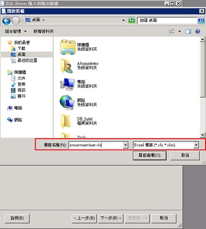The image size is (206, 229).
Task: Click the 說明(H) button in wizard
Action: 17,218
